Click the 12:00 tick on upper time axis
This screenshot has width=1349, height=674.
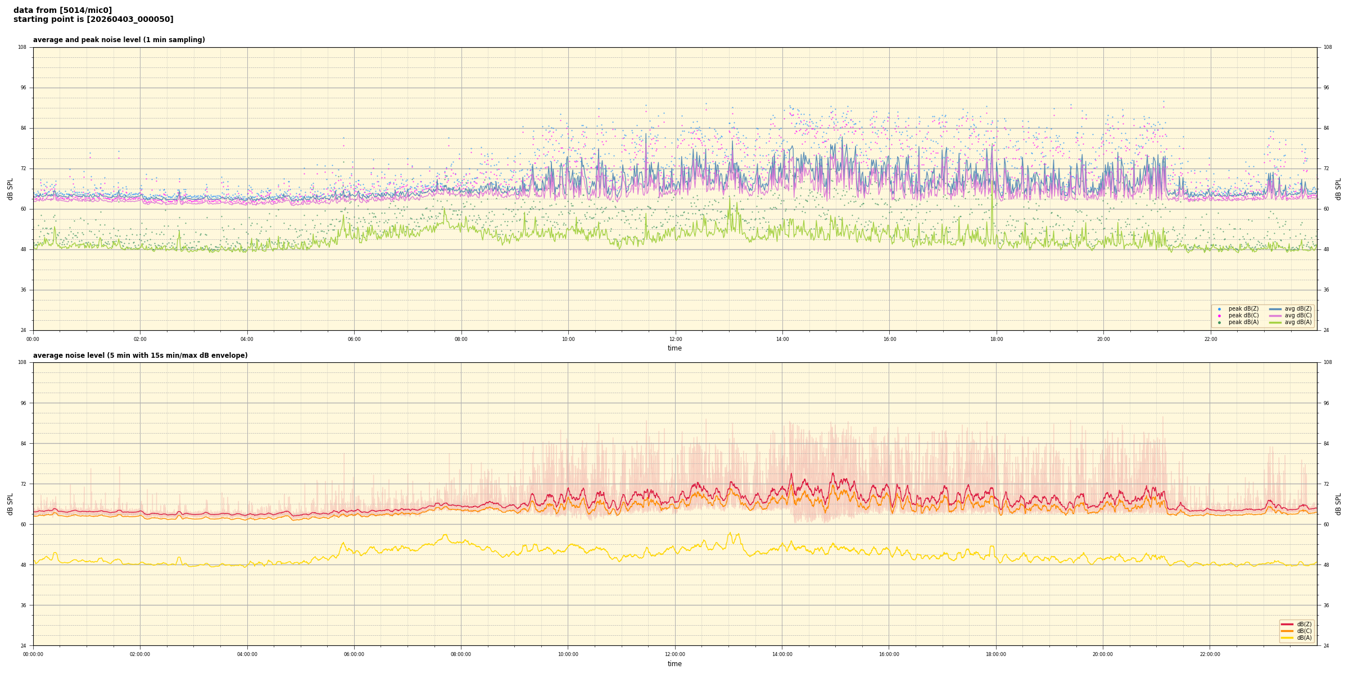(675, 339)
